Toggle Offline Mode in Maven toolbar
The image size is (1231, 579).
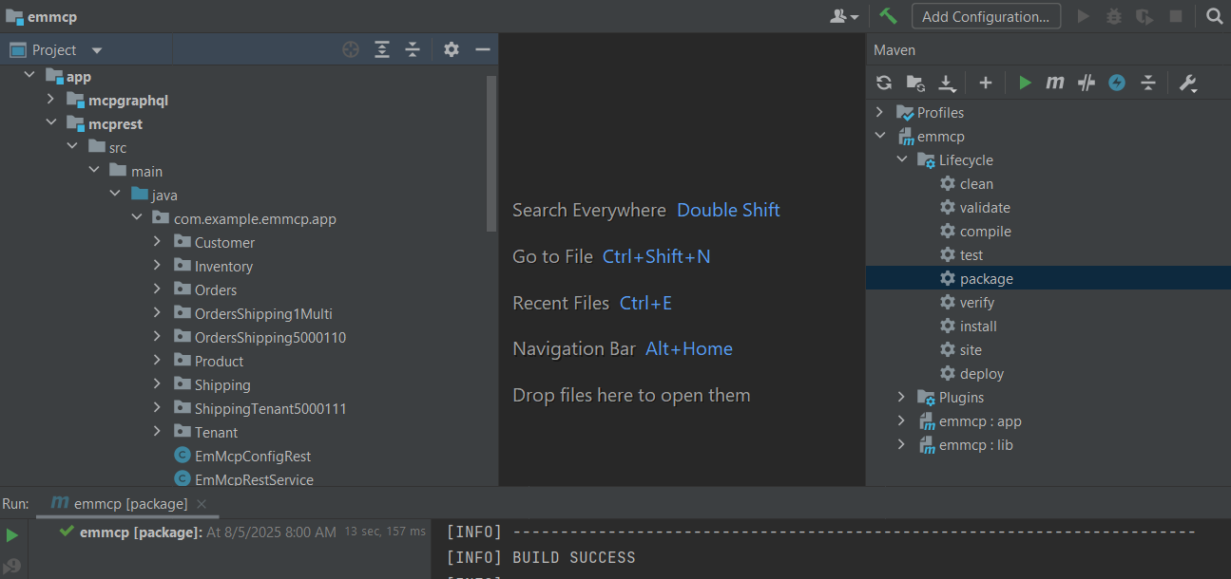pos(1087,83)
